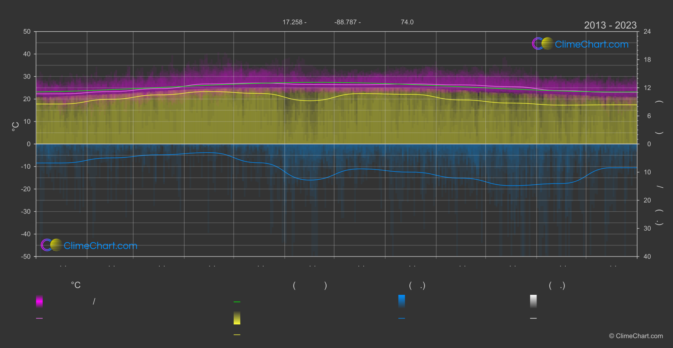Click the green line legend marker
Viewport: 673px width, 348px height.
(237, 302)
